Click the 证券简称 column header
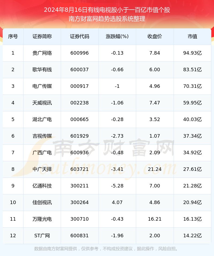 pos(42,36)
